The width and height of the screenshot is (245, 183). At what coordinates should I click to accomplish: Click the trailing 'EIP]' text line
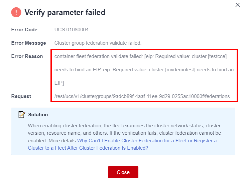[x=59, y=83]
